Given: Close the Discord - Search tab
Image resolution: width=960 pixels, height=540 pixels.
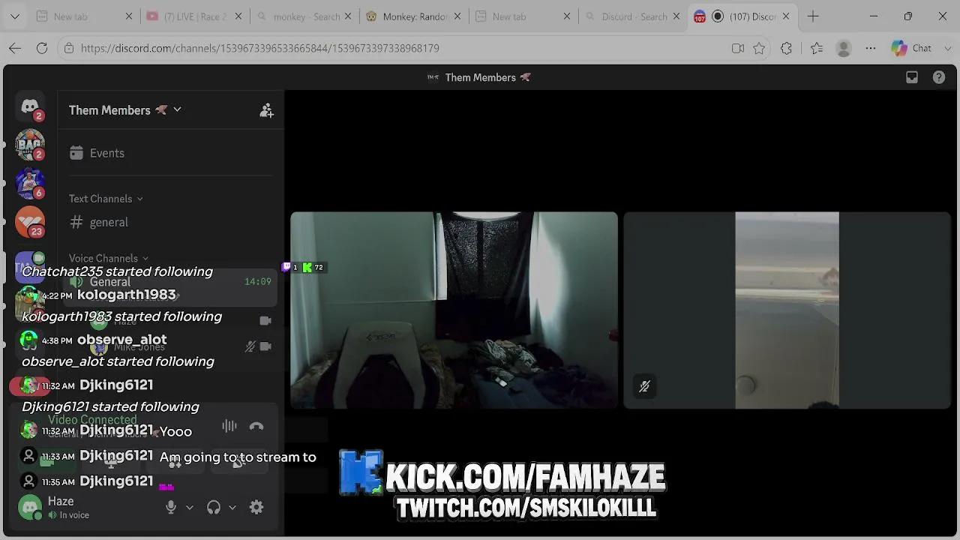Looking at the screenshot, I should point(676,16).
